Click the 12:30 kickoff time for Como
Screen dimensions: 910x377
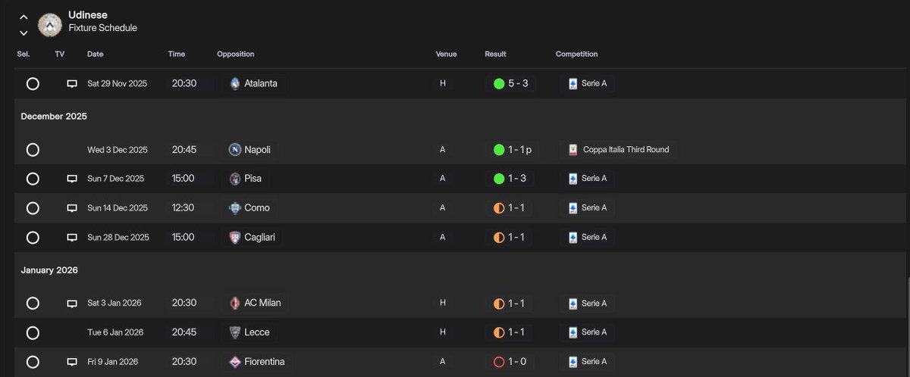point(184,208)
